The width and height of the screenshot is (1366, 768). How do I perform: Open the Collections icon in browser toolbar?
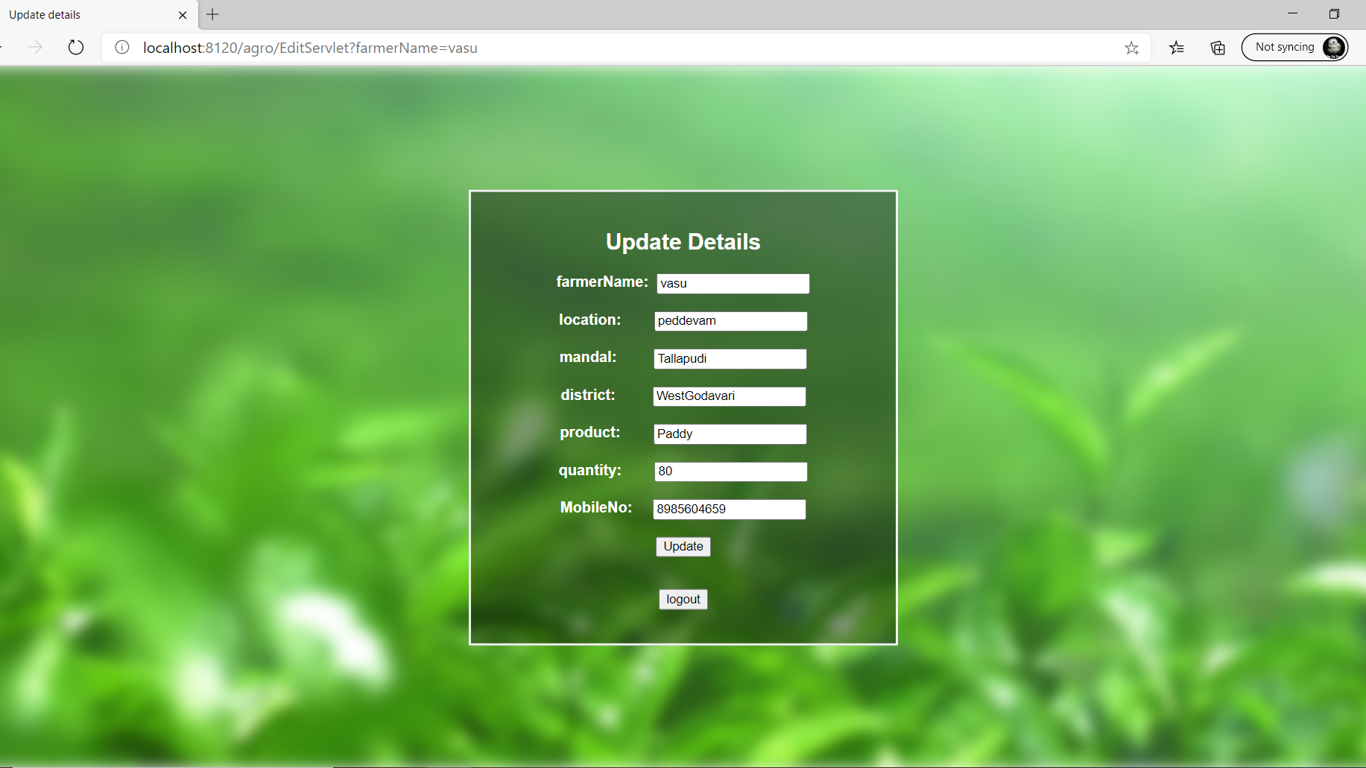[x=1218, y=48]
